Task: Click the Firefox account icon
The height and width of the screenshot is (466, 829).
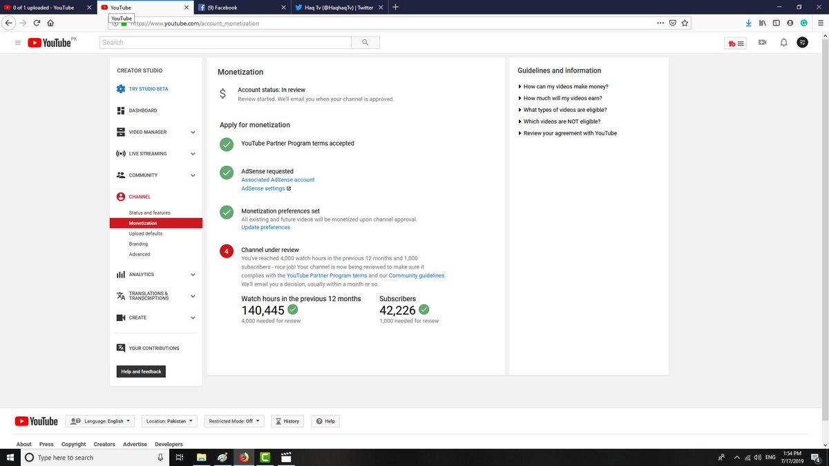Action: click(790, 23)
